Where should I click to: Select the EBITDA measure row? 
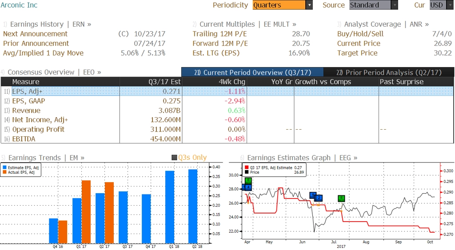[227, 139]
